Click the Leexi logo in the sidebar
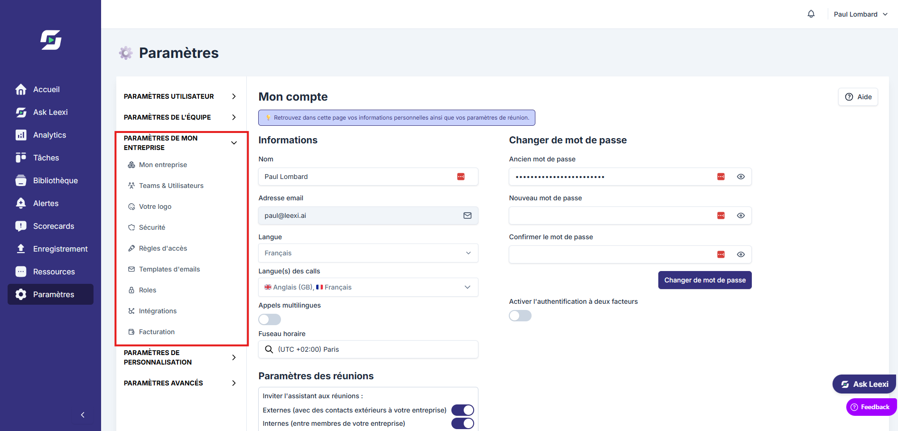 click(51, 40)
